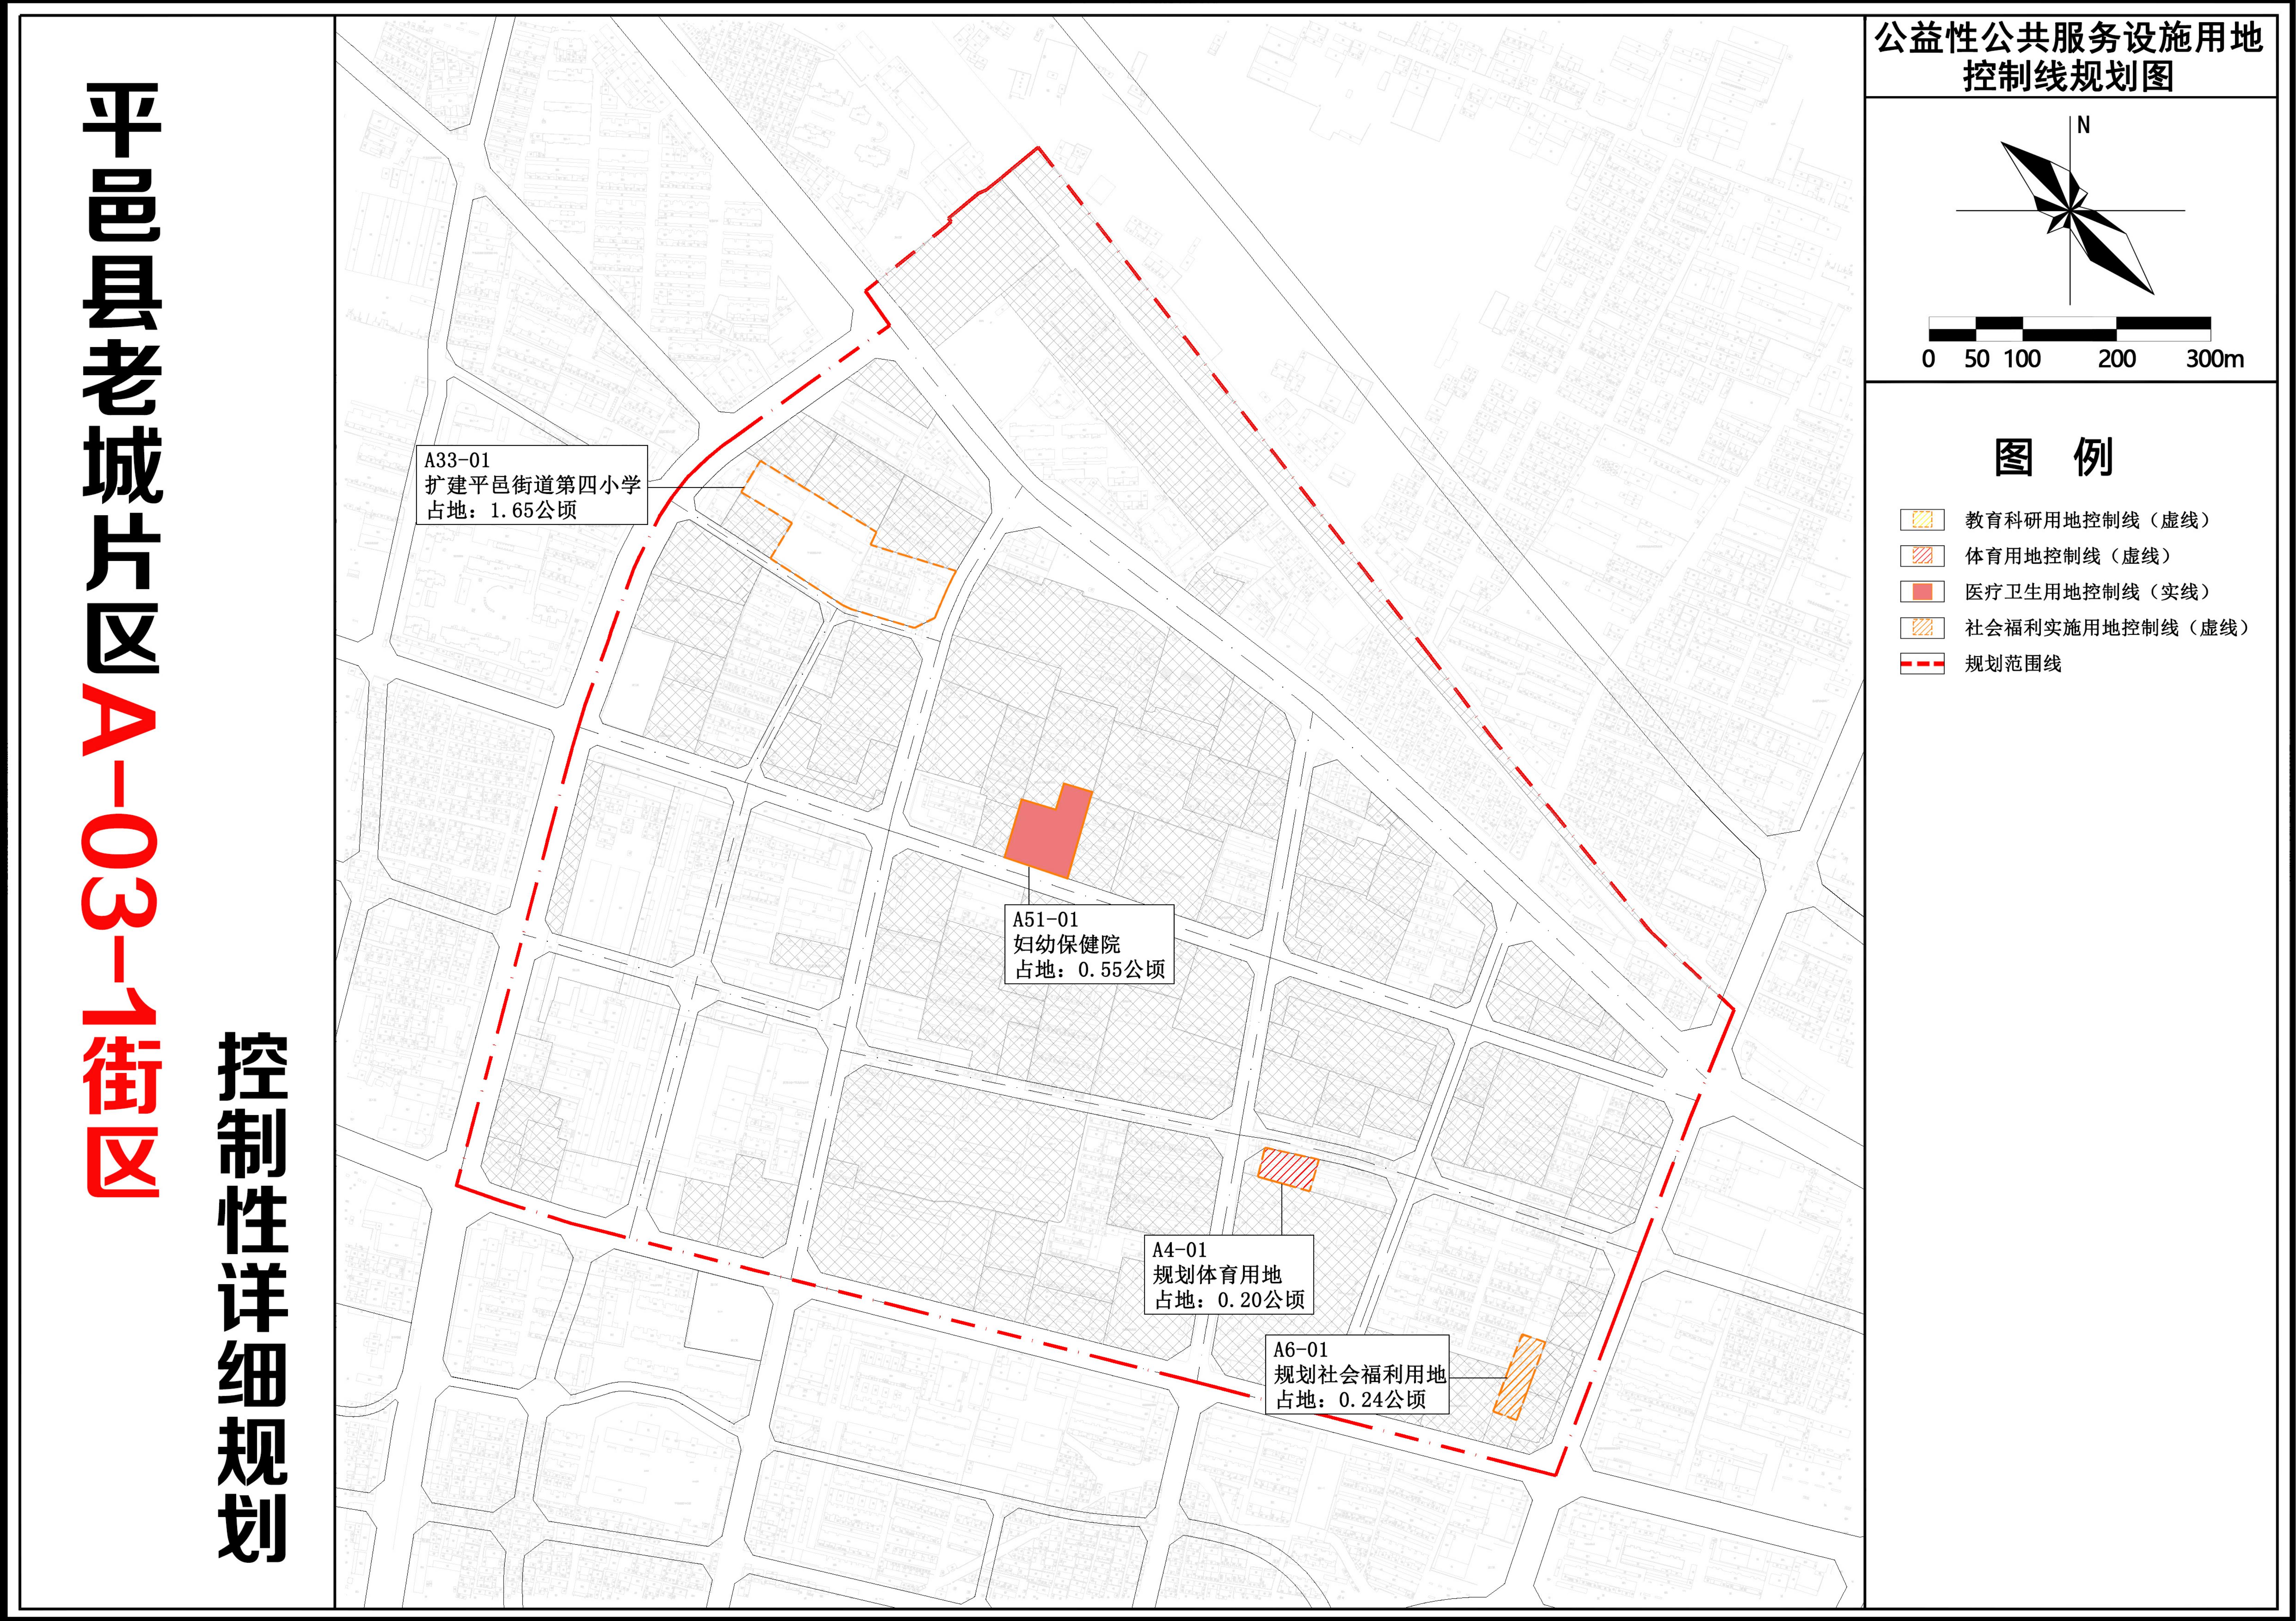Click the 300m scale label
Viewport: 2296px width, 1621px height.
[x=2215, y=359]
